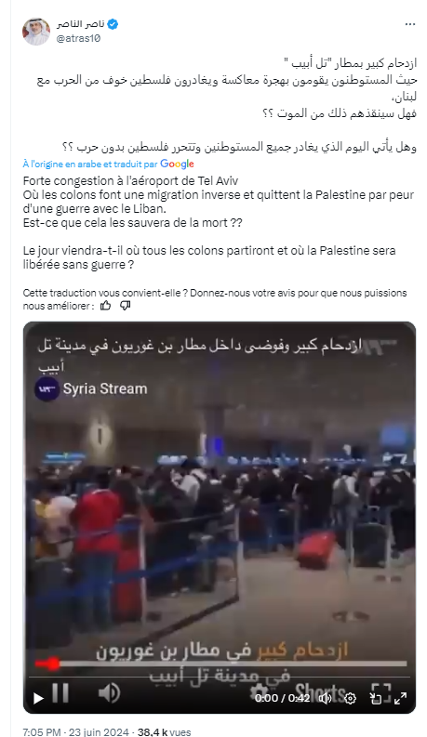Open video settings gear icon
Screen dimensions: 427x737
[351, 698]
